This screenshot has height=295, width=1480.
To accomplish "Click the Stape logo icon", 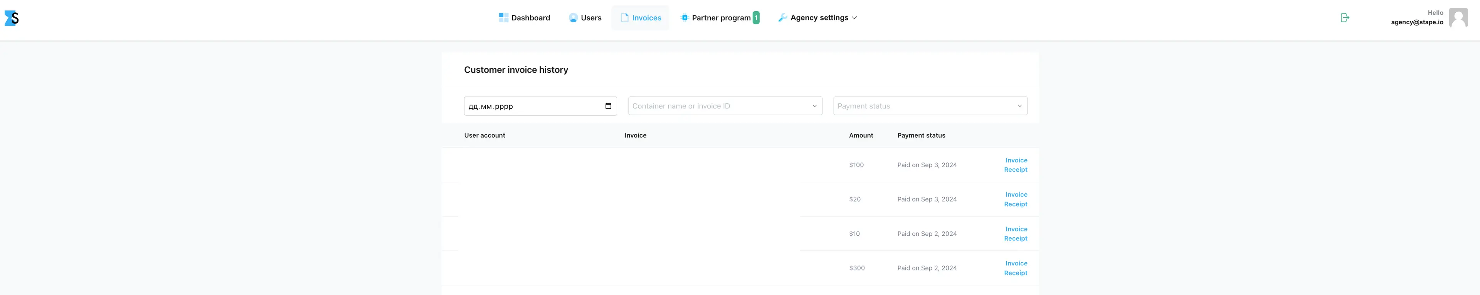I will (x=12, y=18).
